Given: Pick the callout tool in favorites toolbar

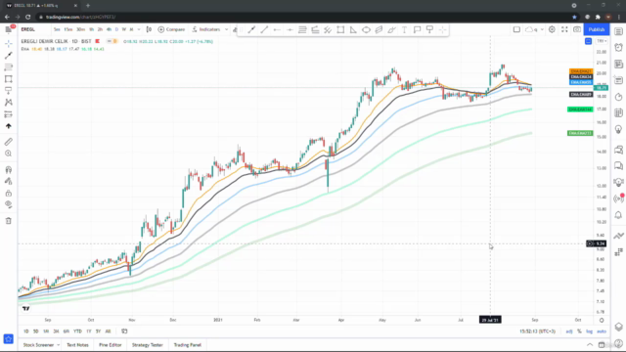Looking at the screenshot, I should [x=418, y=30].
